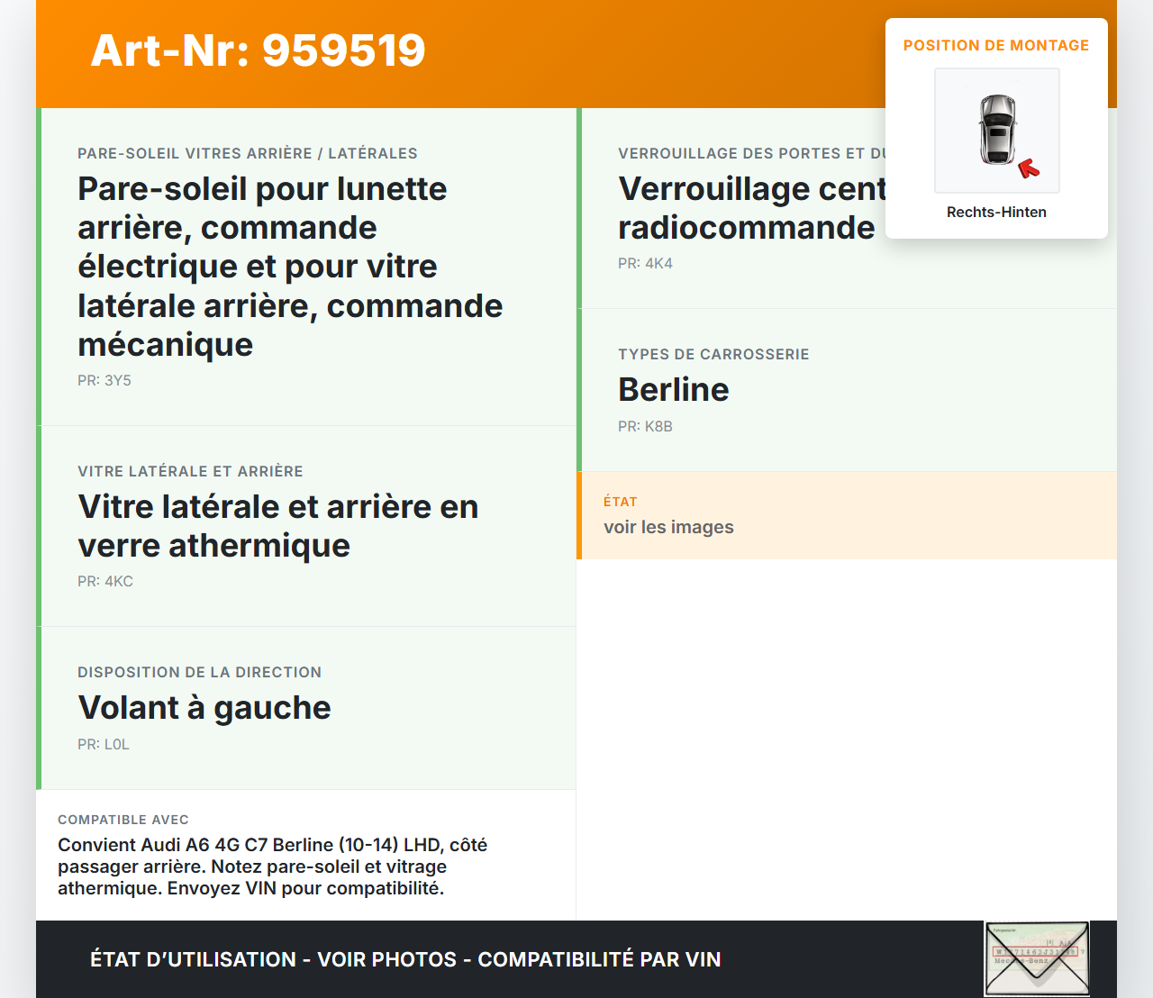Image resolution: width=1153 pixels, height=998 pixels.
Task: Expand the Position de Montage panel
Action: (996, 45)
